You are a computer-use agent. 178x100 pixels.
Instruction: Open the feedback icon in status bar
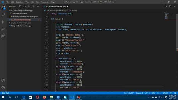[171, 93]
